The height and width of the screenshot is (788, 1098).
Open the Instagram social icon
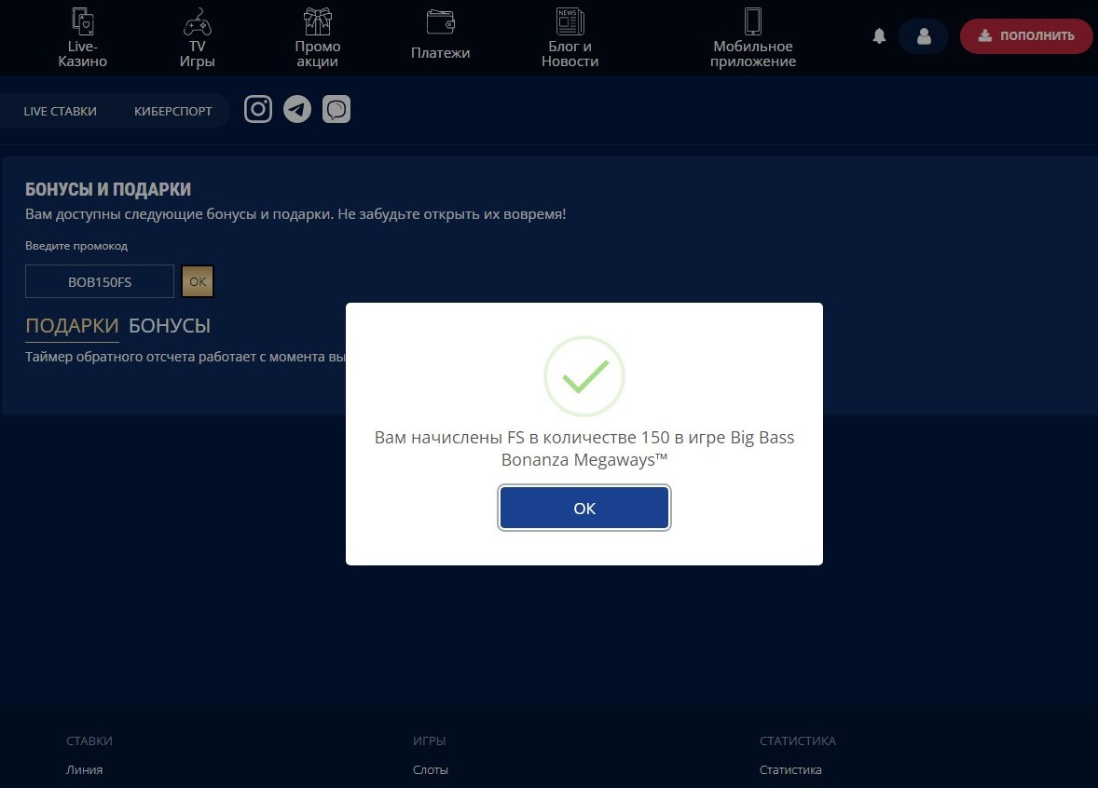point(258,109)
